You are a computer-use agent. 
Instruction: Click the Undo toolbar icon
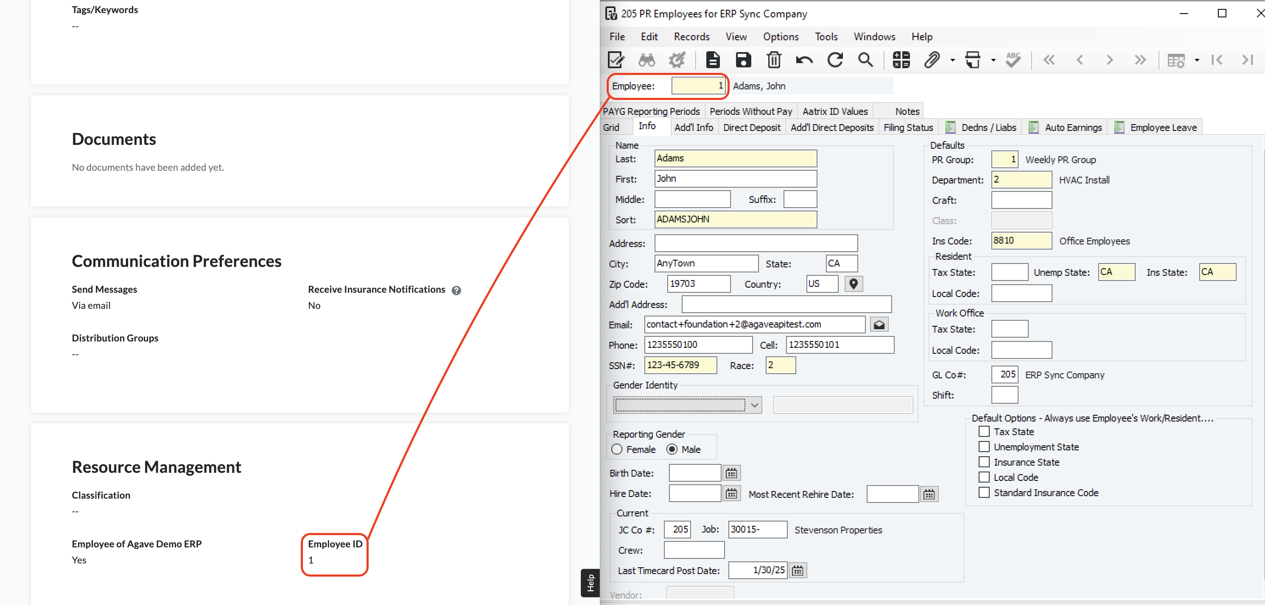(804, 60)
